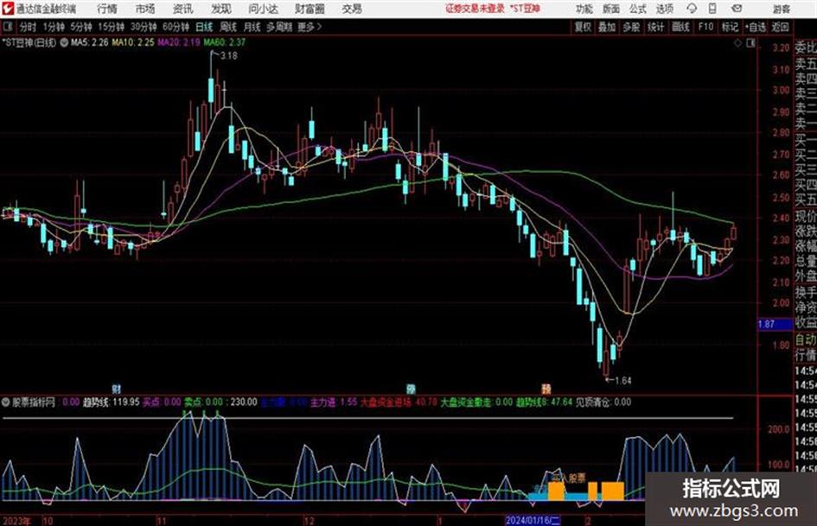The height and width of the screenshot is (526, 817).
Task: Click the orange 预 event marker below chart
Action: [x=546, y=389]
